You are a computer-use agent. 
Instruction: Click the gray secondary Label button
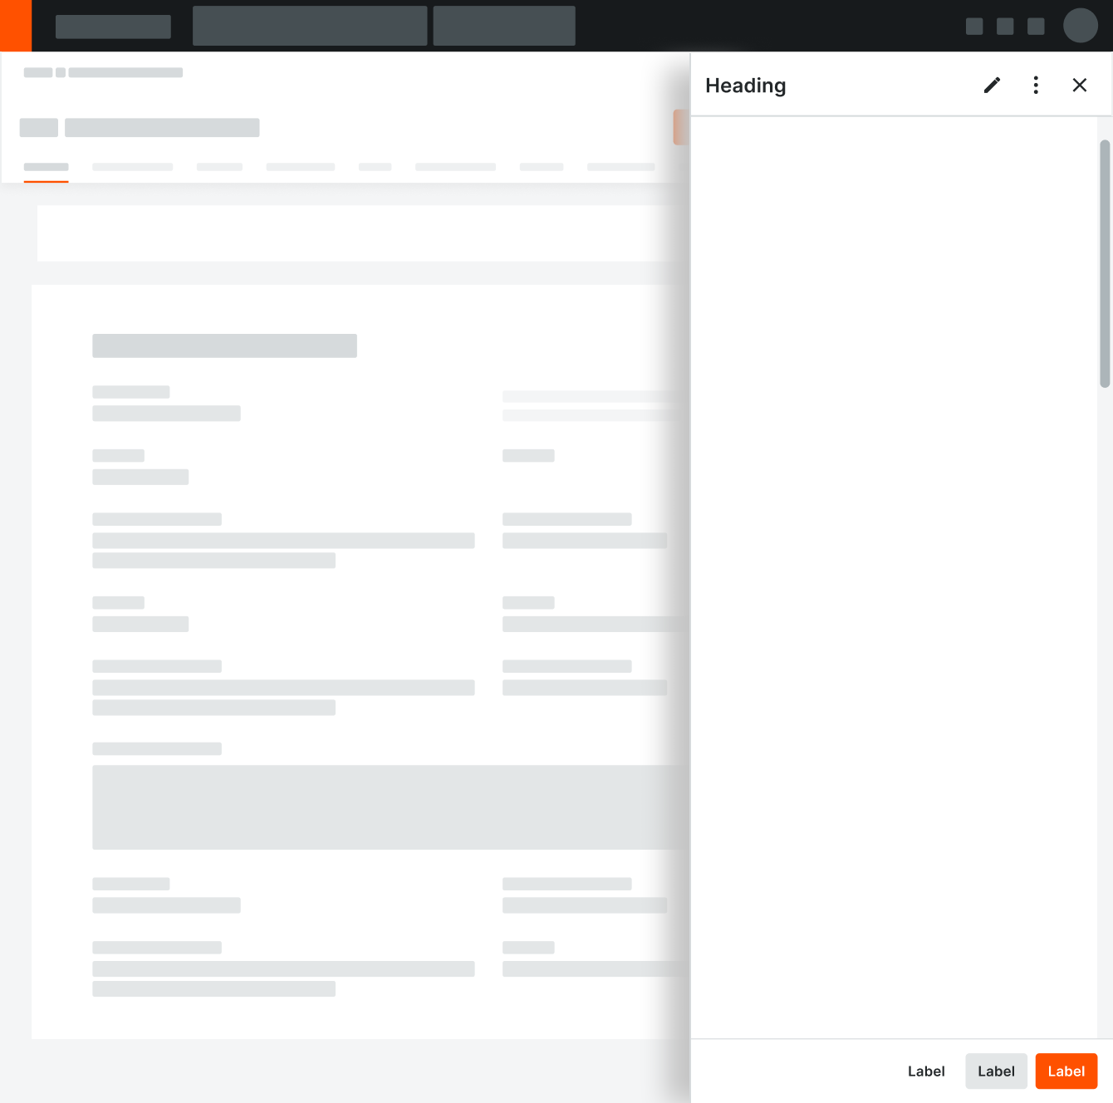(x=996, y=1071)
